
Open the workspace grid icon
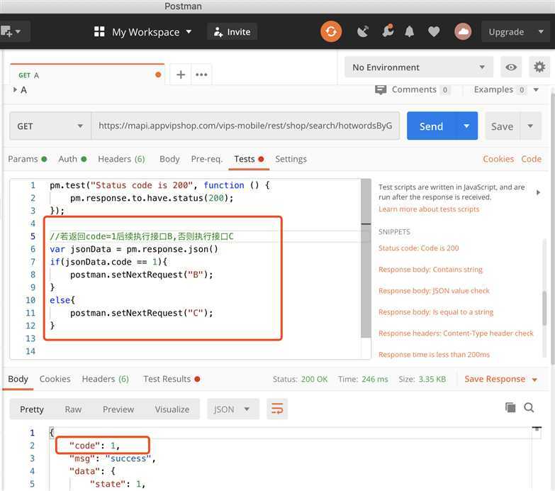tap(99, 31)
